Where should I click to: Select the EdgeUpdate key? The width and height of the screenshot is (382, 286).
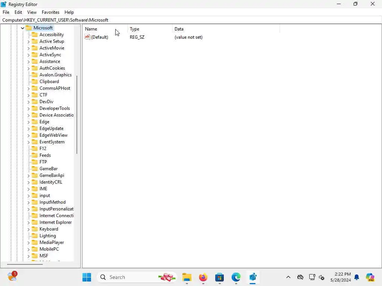pos(51,128)
